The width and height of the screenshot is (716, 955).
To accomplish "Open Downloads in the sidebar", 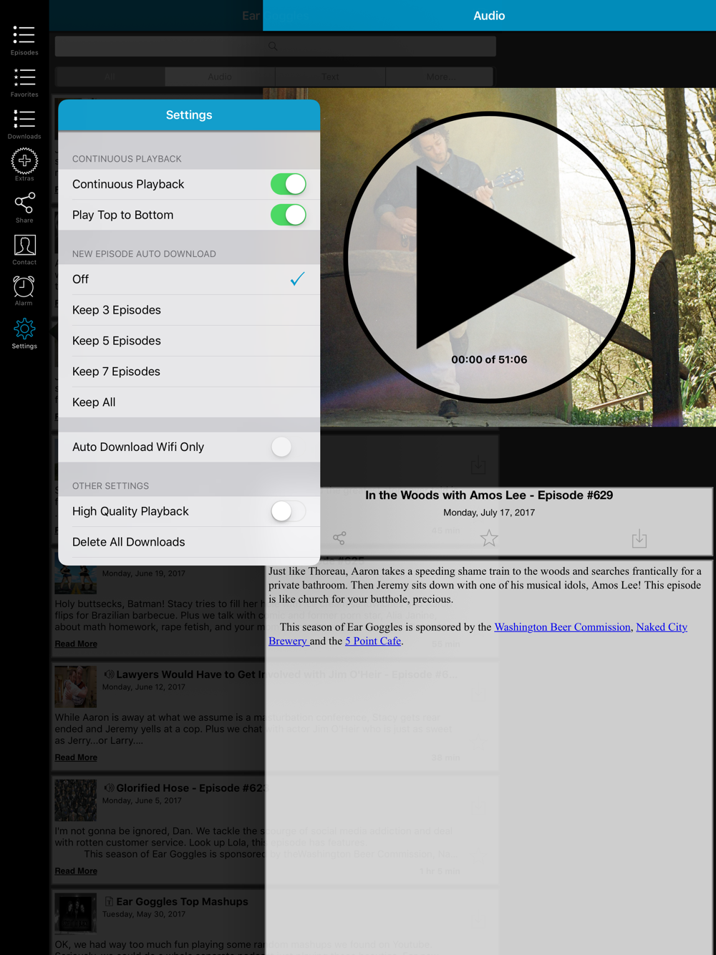I will tap(24, 124).
